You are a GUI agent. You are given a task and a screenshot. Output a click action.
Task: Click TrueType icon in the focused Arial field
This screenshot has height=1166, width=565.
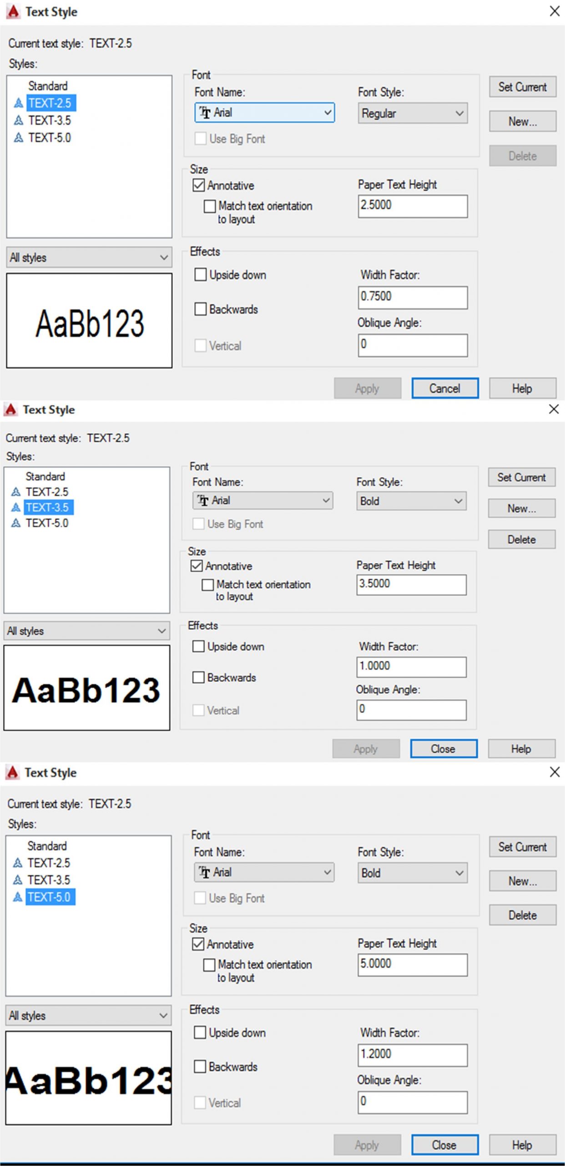pos(205,113)
